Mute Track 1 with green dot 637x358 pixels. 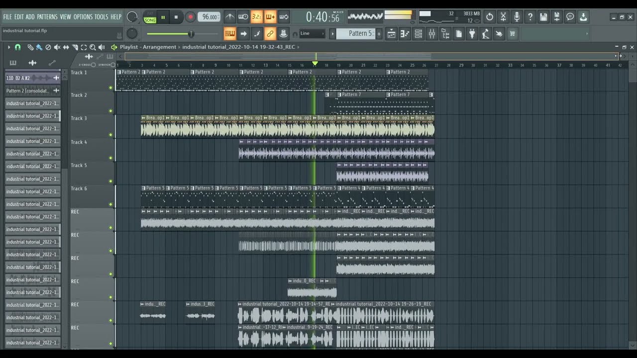[110, 88]
